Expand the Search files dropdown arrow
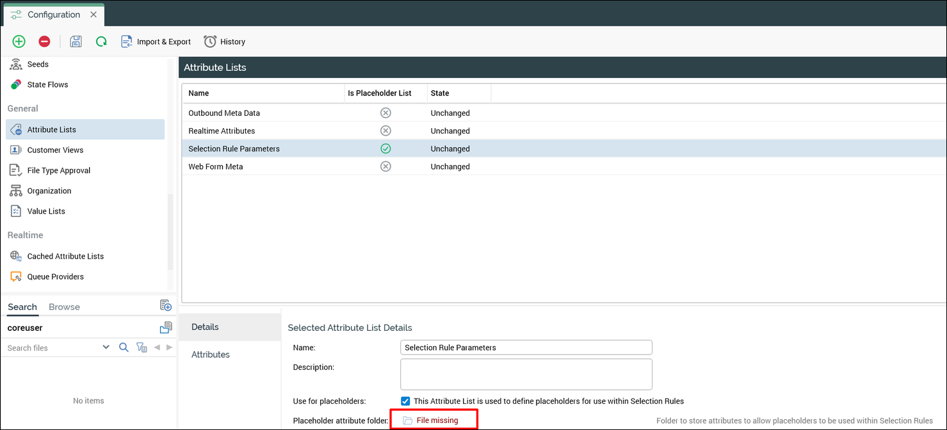This screenshot has height=430, width=947. click(106, 347)
